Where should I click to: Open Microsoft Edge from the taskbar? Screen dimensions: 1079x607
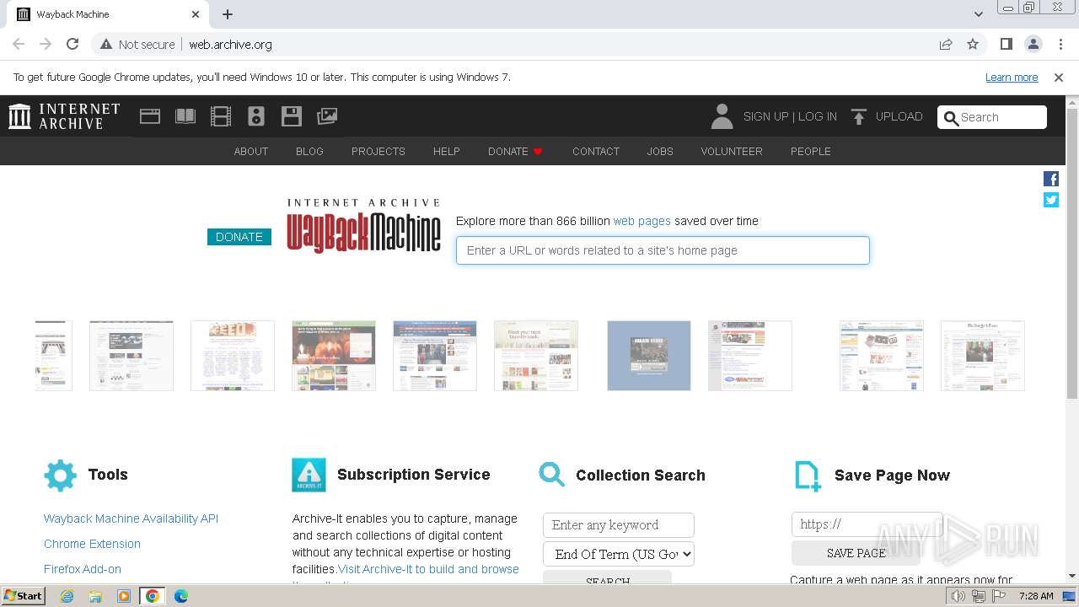pyautogui.click(x=180, y=596)
